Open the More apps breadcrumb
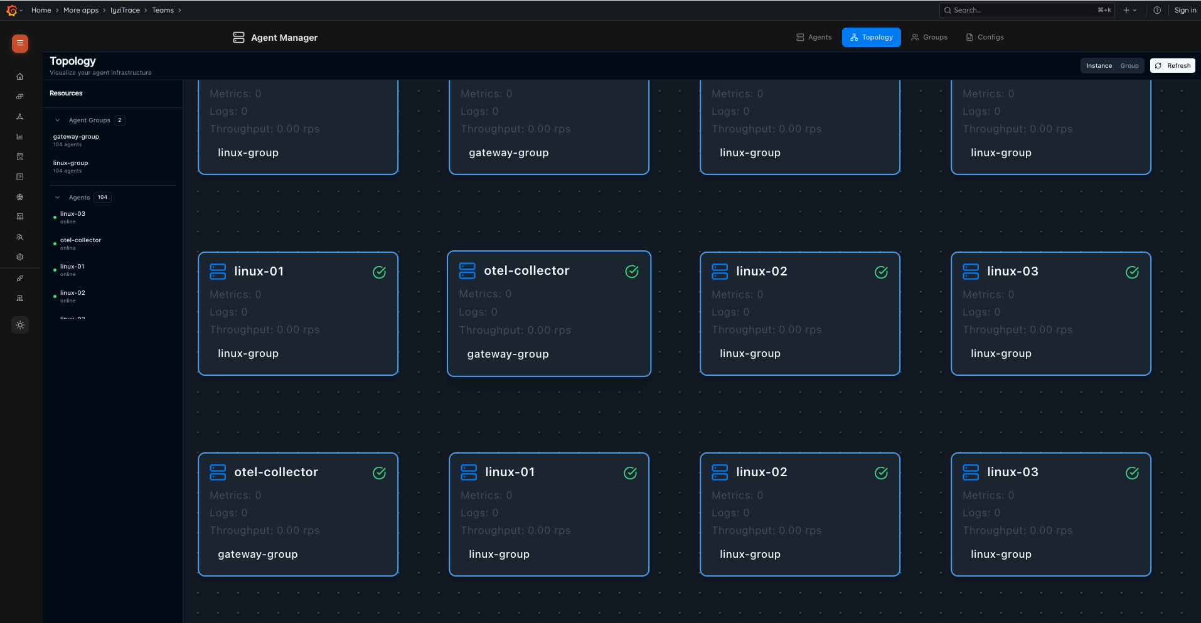 [x=81, y=10]
